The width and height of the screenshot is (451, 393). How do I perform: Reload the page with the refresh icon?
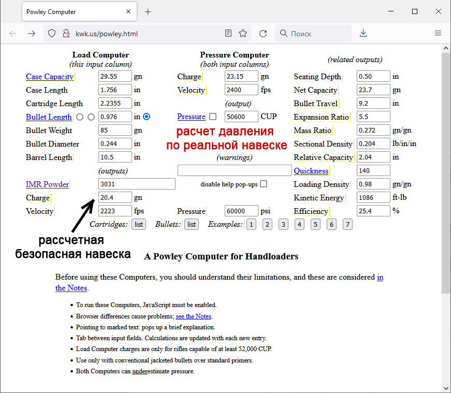coord(263,34)
